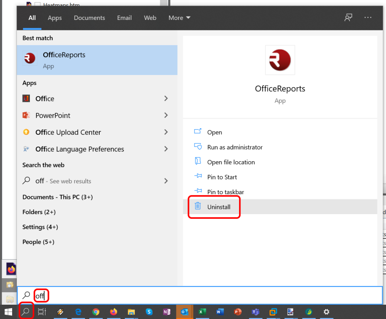Open the More filter dropdown
Viewport: 386px width, 319px height.
179,18
